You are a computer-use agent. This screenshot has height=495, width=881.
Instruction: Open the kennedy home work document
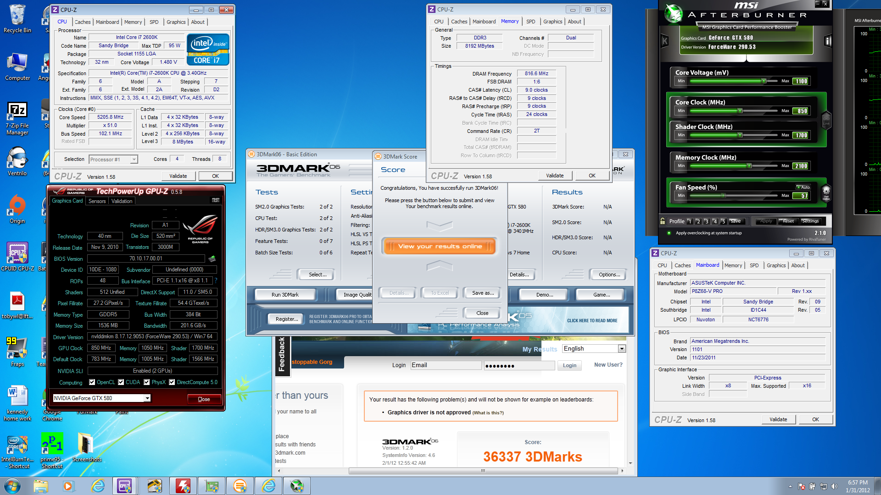pyautogui.click(x=17, y=403)
